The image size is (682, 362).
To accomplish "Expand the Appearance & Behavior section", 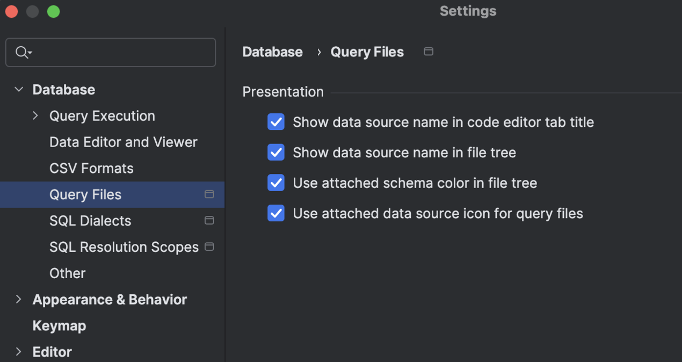I will click(x=19, y=300).
